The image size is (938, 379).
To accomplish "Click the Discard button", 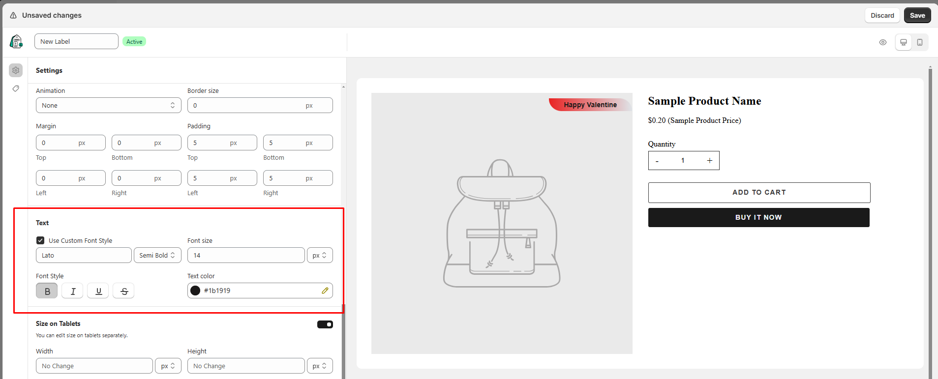I will [882, 15].
